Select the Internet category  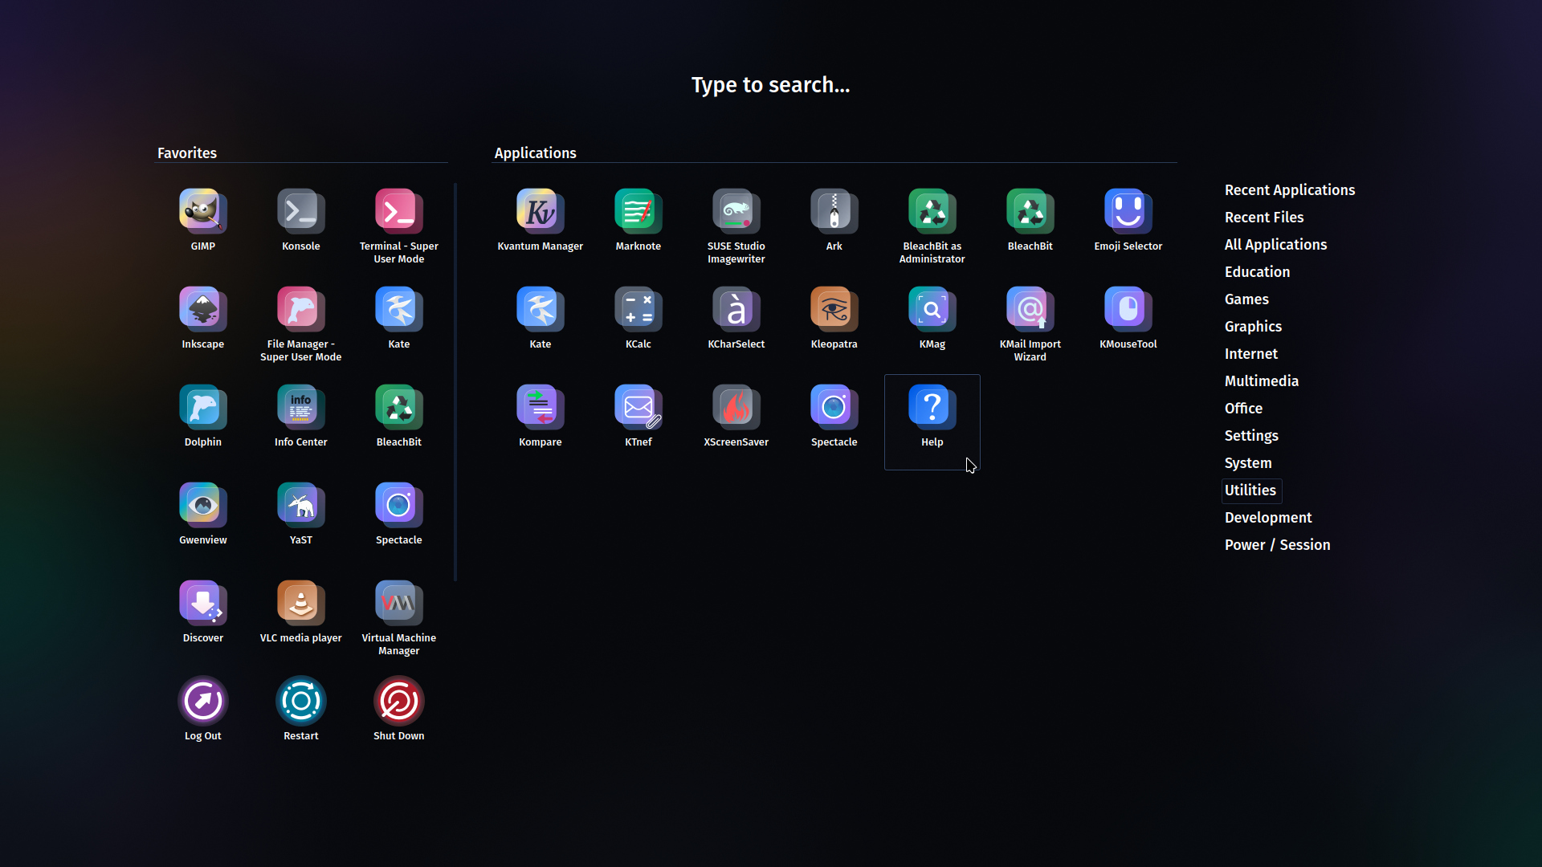point(1250,354)
